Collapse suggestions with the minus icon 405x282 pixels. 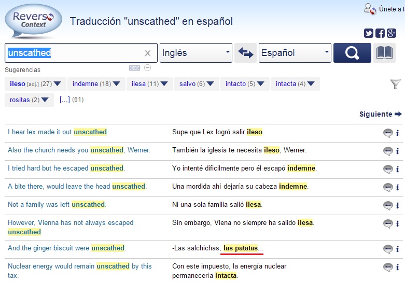147,68
